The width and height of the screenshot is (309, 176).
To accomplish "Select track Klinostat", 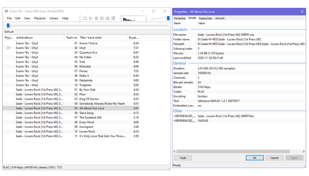I will (x=71, y=67).
